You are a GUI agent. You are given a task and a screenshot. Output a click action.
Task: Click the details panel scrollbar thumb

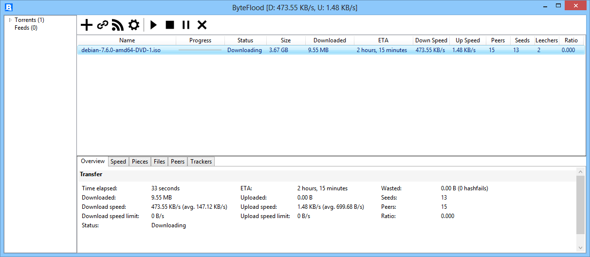pos(580,205)
